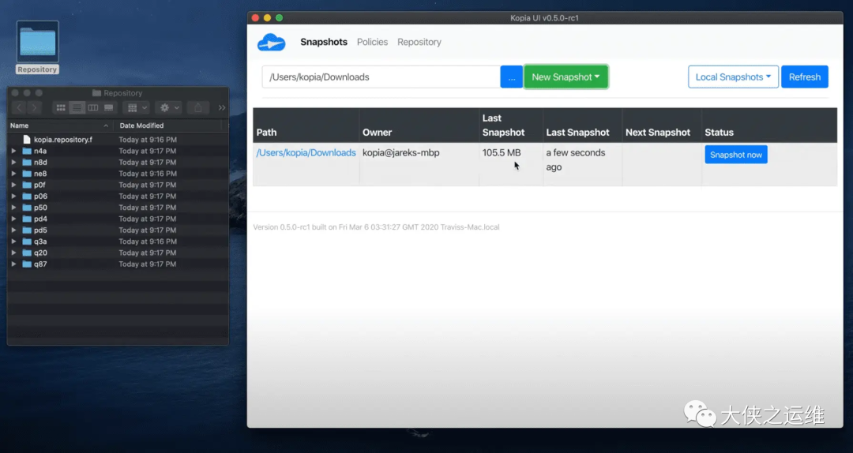Switch to the Policies tab
Image resolution: width=853 pixels, height=453 pixels.
point(372,42)
